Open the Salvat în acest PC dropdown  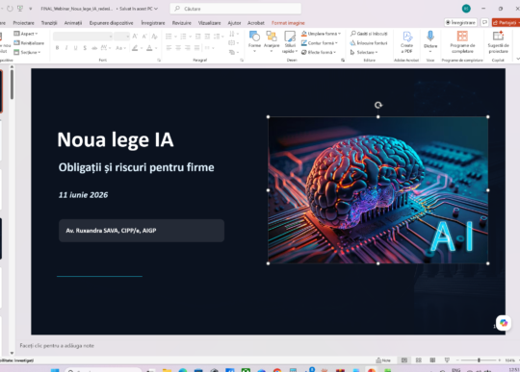[139, 9]
